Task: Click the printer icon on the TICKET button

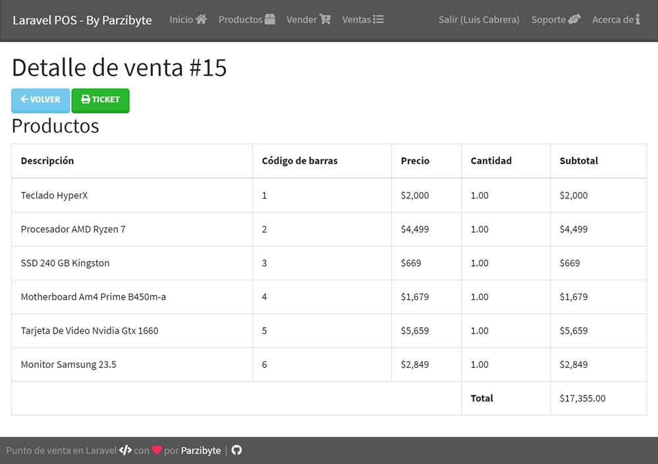Action: click(x=86, y=99)
